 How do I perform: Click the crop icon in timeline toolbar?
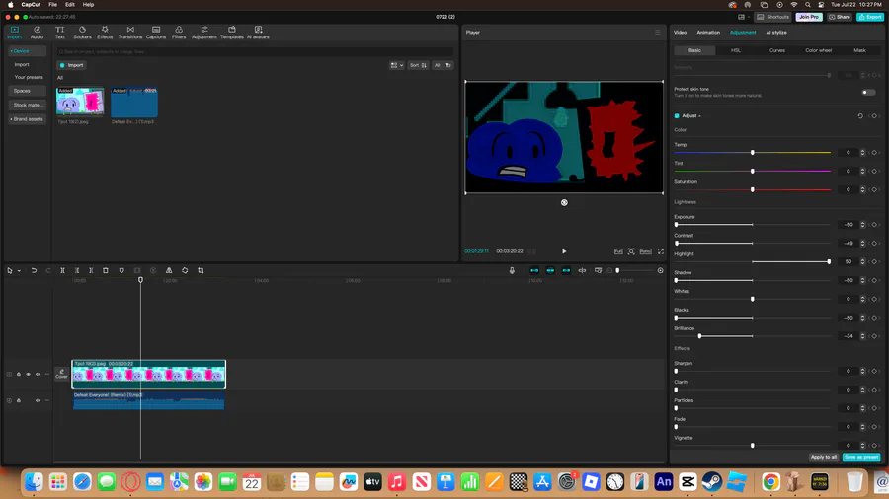201,270
